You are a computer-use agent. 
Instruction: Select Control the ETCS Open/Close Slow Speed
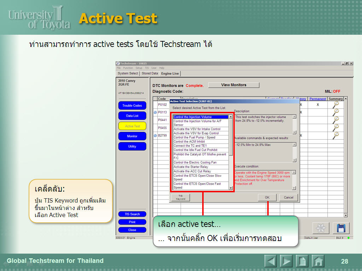click(201, 177)
